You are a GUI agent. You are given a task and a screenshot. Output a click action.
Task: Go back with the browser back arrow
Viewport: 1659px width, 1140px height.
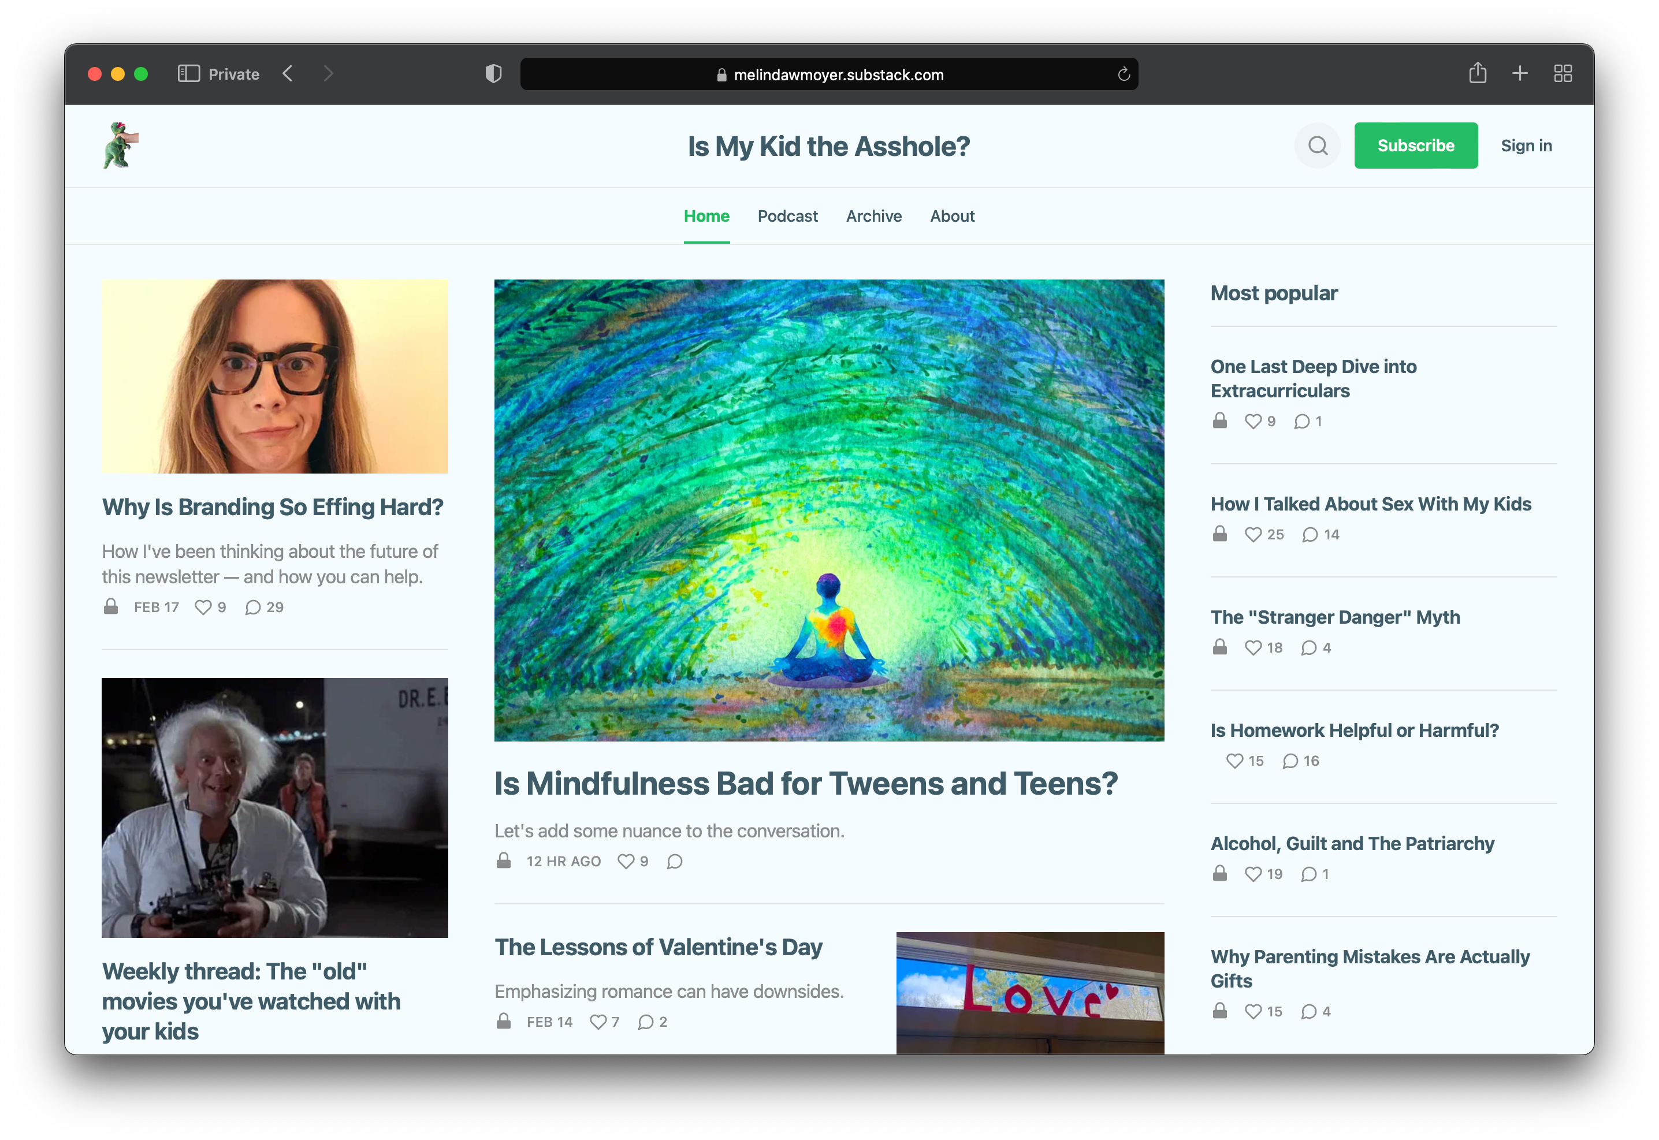point(287,73)
